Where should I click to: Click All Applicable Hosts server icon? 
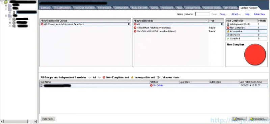coord(228,24)
